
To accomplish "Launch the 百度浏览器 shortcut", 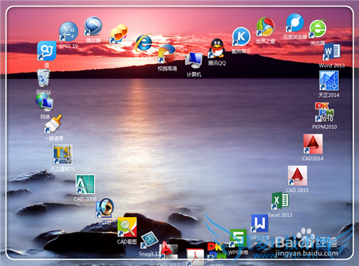I will point(295,23).
